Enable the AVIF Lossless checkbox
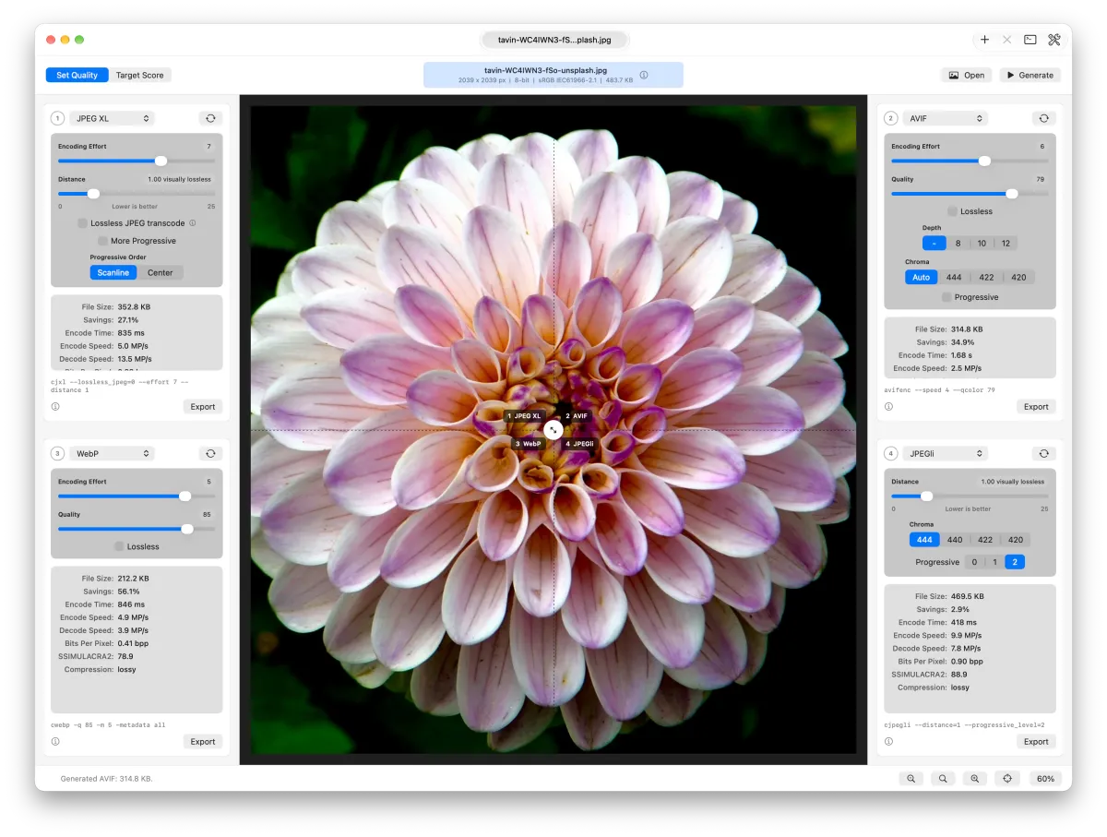Screen dimensions: 1107x837 pyautogui.click(x=953, y=211)
